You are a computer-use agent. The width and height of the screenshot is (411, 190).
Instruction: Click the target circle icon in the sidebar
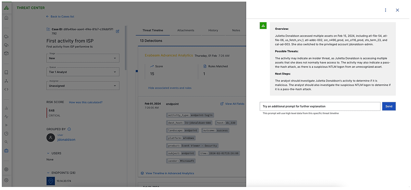pos(6,169)
